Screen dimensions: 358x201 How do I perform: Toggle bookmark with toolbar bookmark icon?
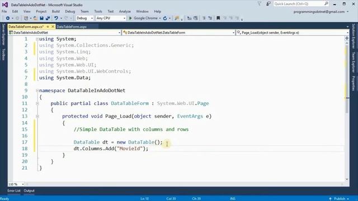[218, 18]
